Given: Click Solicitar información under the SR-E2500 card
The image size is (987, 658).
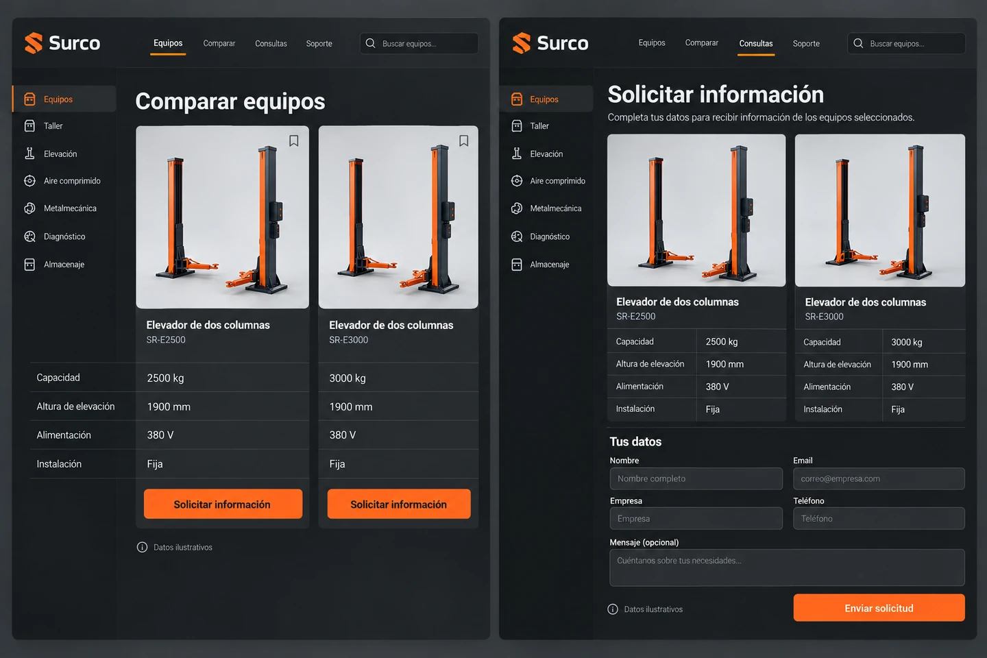Looking at the screenshot, I should pos(223,504).
